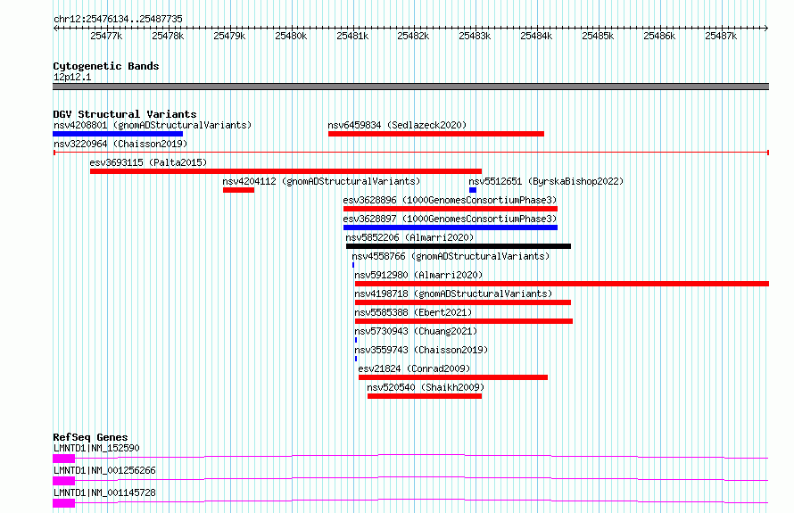Image resolution: width=794 pixels, height=513 pixels.
Task: Open nsv4558766 (gnomADStructuralVariants) label
Action: click(x=451, y=256)
